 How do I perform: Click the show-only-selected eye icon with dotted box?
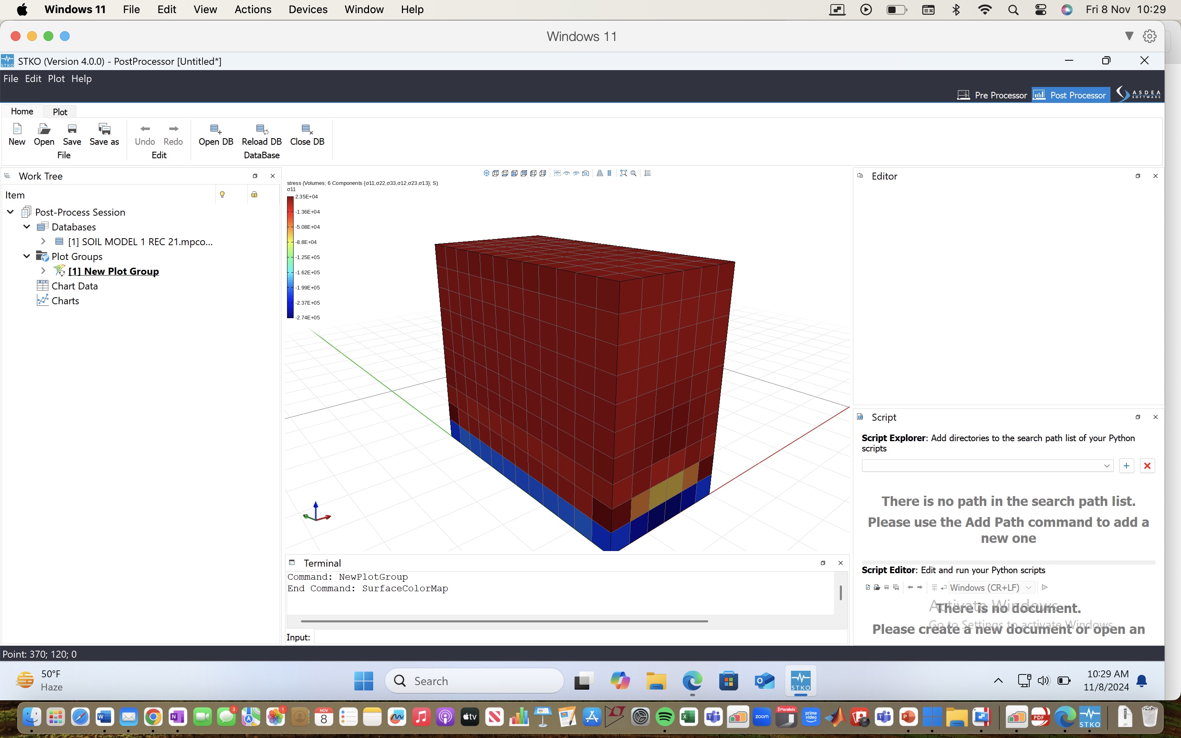click(x=557, y=173)
